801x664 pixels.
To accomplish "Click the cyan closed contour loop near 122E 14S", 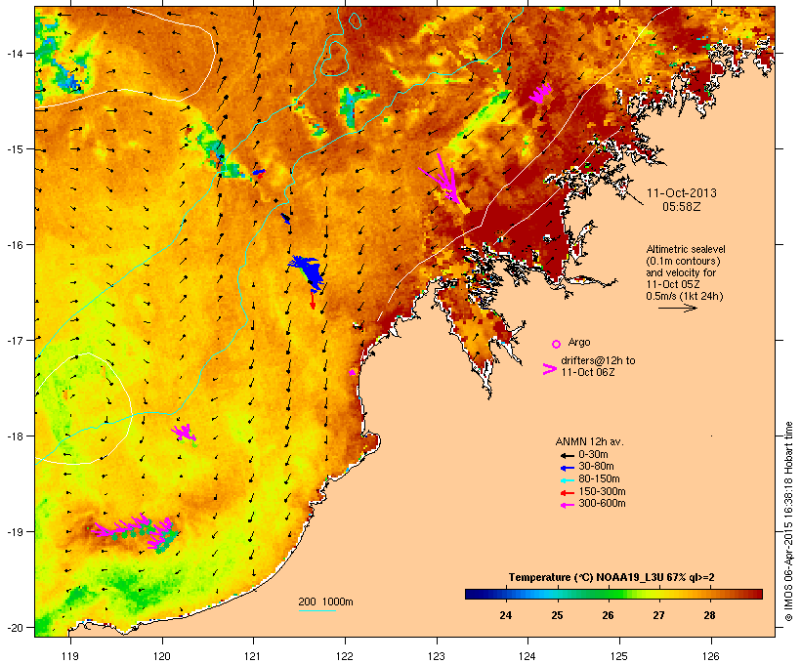I will click(335, 59).
